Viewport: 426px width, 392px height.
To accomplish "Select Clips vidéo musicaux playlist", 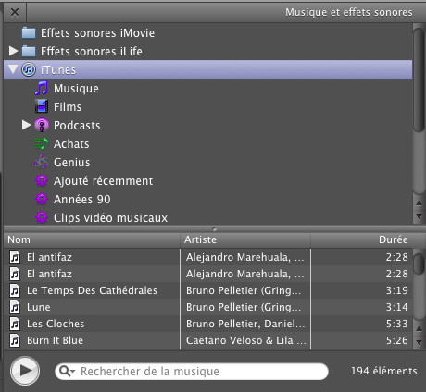I will (x=207, y=217).
